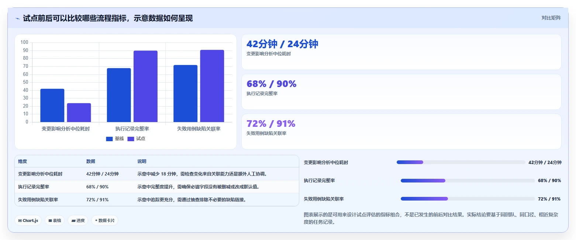
Task: Click progress value 42分钟 / 24分钟
Action: (545, 162)
